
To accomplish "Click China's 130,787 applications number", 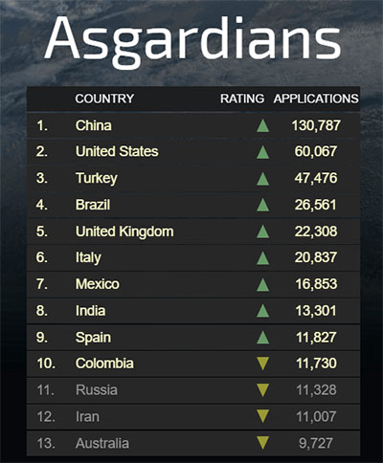I will (316, 125).
